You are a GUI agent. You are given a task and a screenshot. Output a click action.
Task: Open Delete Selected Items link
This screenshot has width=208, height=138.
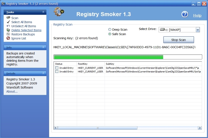coord(26,30)
